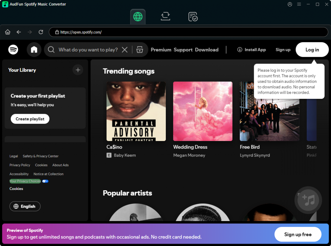Focus the 'What do you want to play?' field
Image resolution: width=331 pixels, height=246 pixels.
point(88,50)
